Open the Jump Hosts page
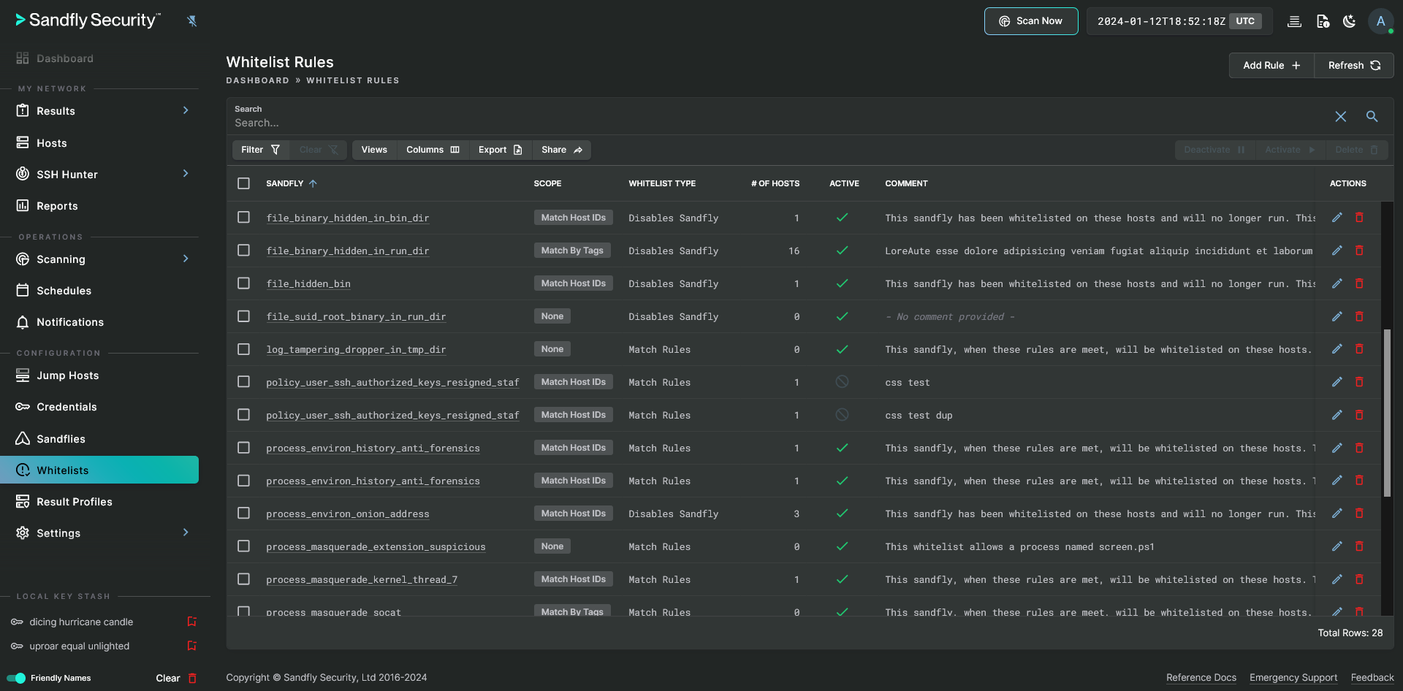Screen dimensions: 1403x691 click(68, 375)
